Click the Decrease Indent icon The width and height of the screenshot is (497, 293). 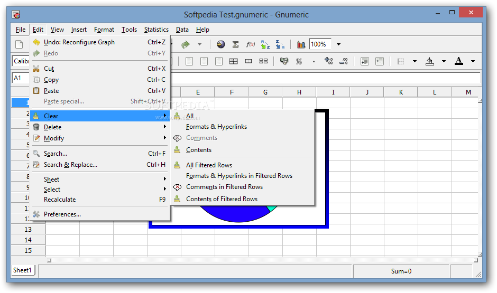(x=365, y=61)
